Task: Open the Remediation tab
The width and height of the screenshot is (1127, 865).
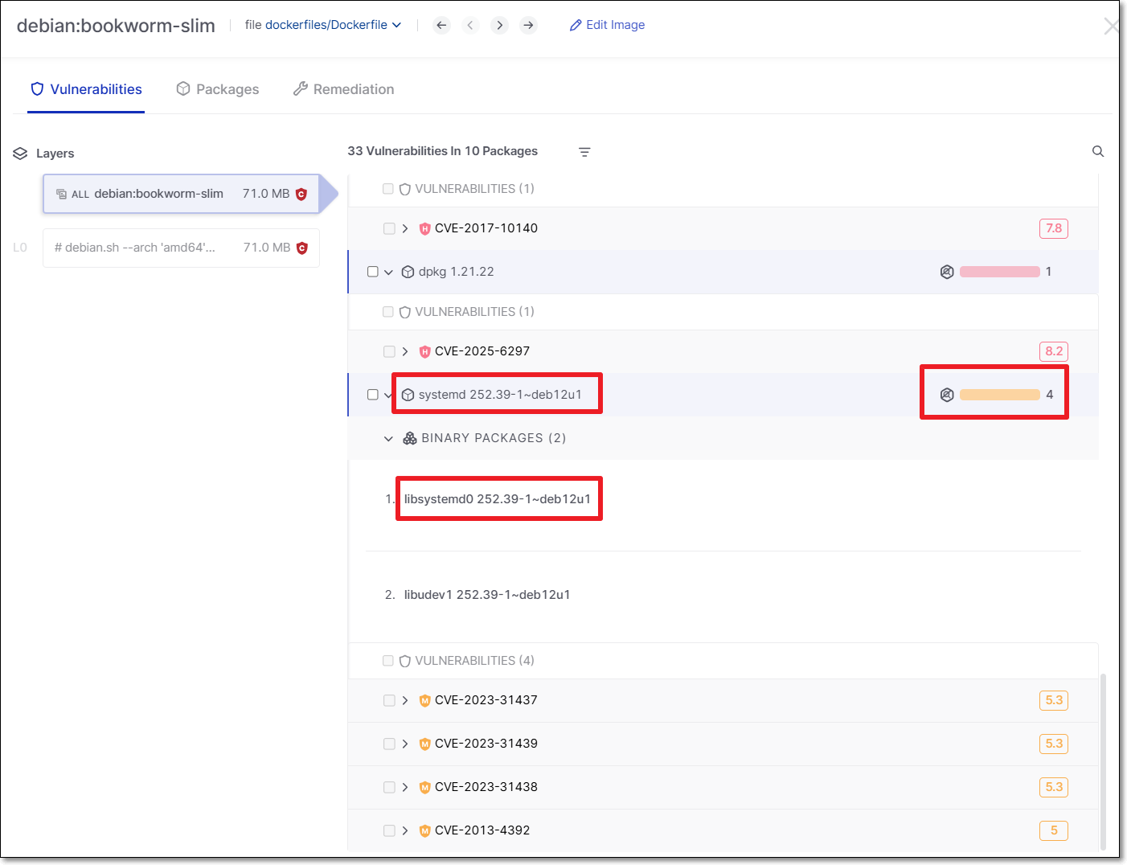Action: coord(343,89)
